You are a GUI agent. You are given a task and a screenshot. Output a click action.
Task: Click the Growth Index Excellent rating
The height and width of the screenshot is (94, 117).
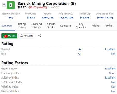(x=110, y=69)
